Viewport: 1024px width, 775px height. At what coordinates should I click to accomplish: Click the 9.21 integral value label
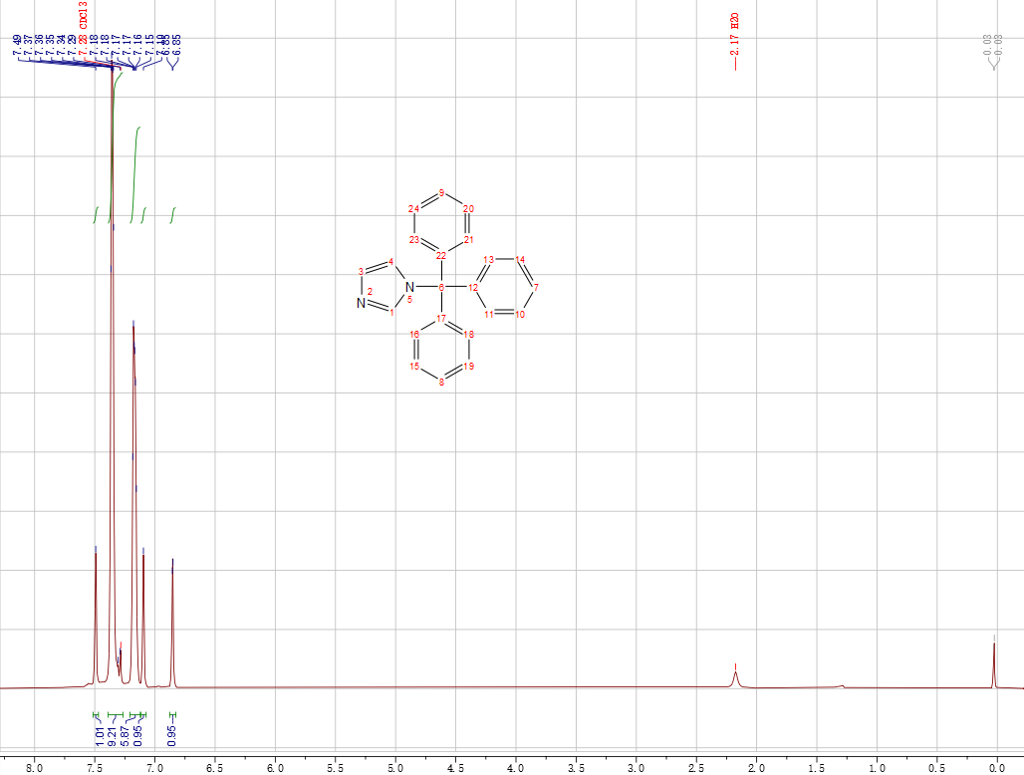coord(113,736)
